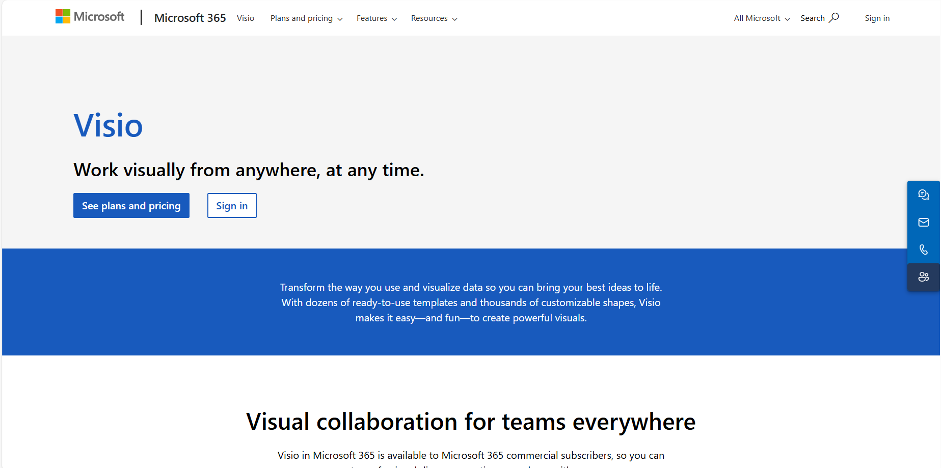This screenshot has width=941, height=468.
Task: Expand the Resources menu
Action: tap(435, 18)
